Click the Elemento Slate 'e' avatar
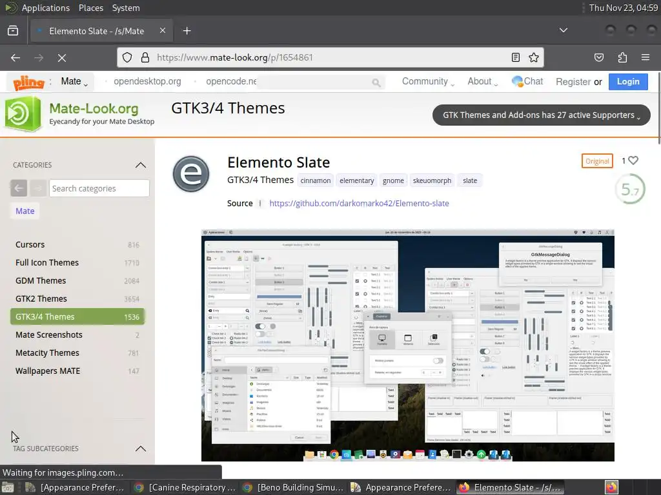The width and height of the screenshot is (661, 495). tap(191, 174)
